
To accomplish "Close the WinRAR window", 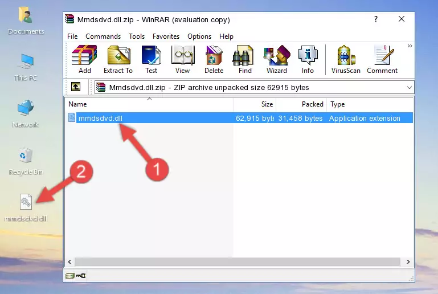I will coord(402,19).
